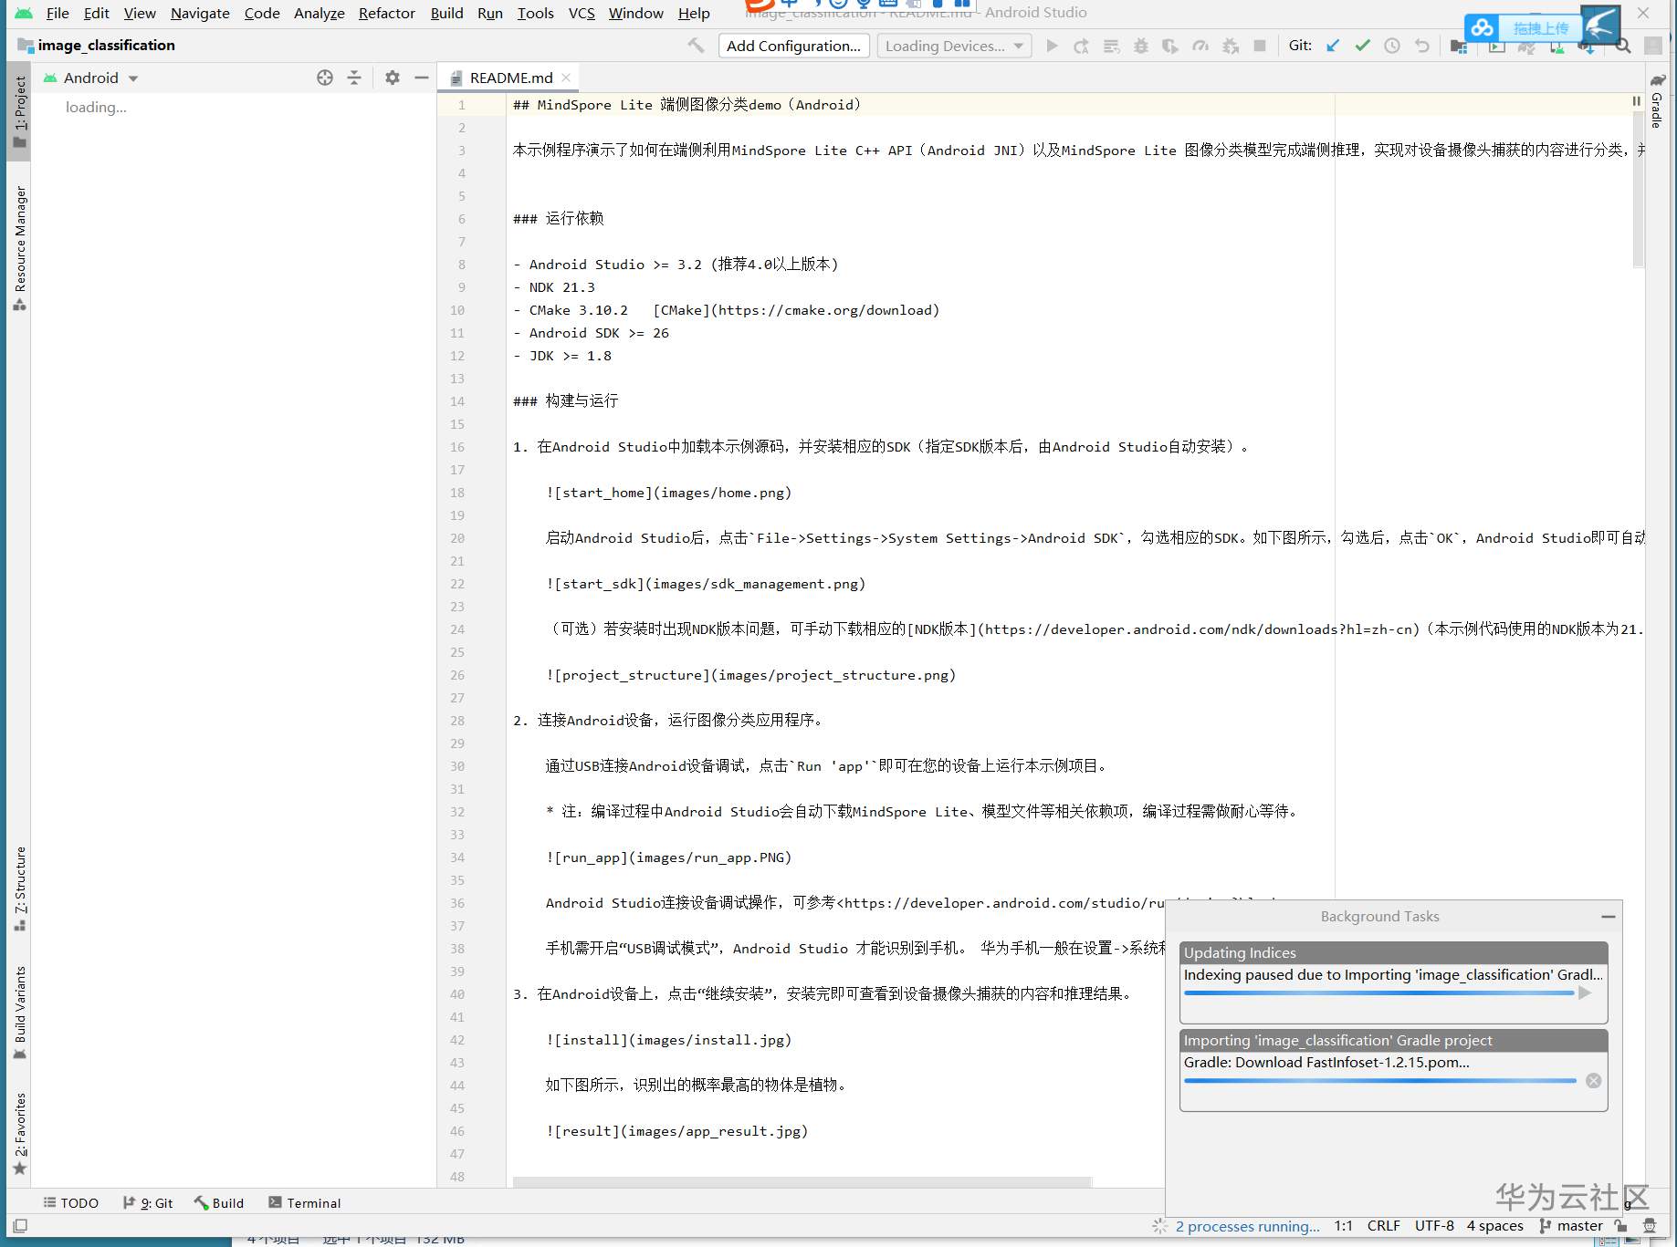
Task: Open the TODO tool window
Action: click(x=71, y=1203)
